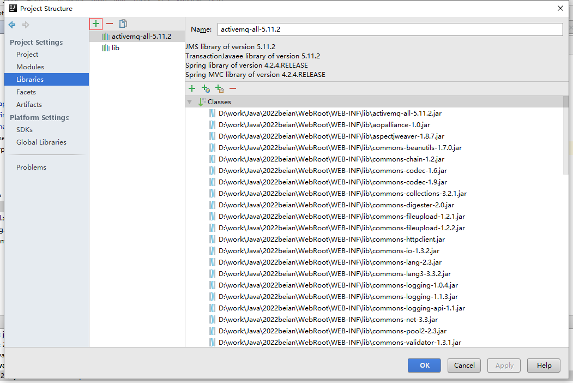Remove the selected library with minus icon
Screen dimensions: 573x383
tap(110, 24)
